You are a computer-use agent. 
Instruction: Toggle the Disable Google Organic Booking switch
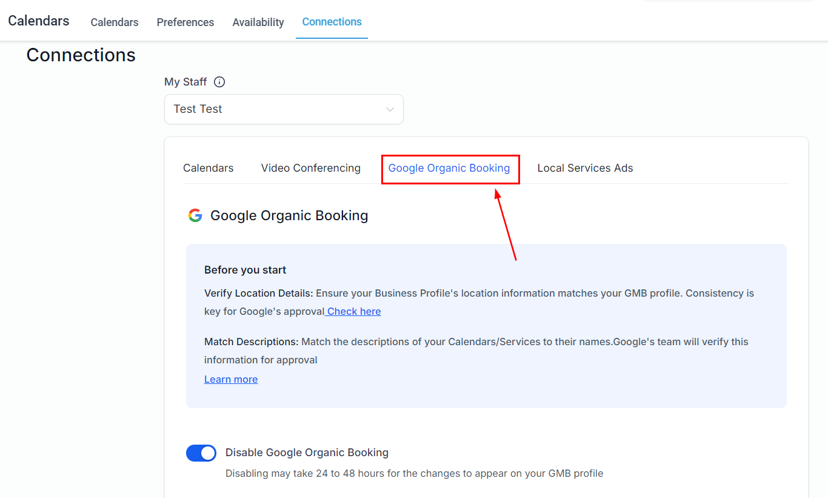click(201, 453)
